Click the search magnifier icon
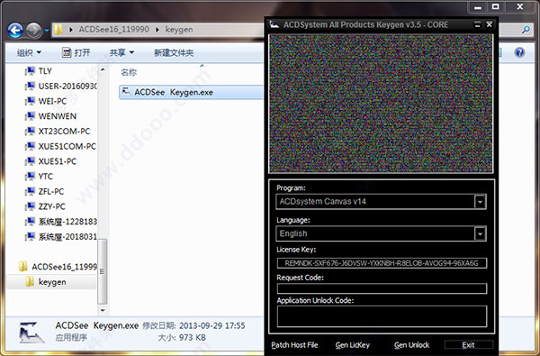The image size is (540, 356). (526, 30)
